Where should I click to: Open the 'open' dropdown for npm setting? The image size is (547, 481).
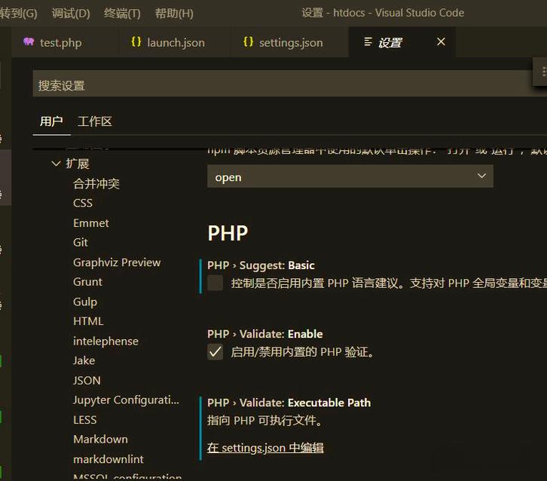pyautogui.click(x=350, y=176)
